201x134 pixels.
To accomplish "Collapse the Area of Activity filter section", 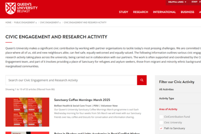I will click(168, 109).
